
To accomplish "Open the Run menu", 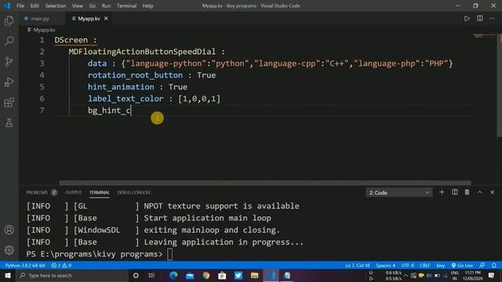I will pos(106,5).
